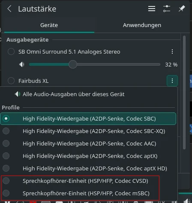Switch to the Geräte tab
This screenshot has height=203, width=192.
point(49,25)
